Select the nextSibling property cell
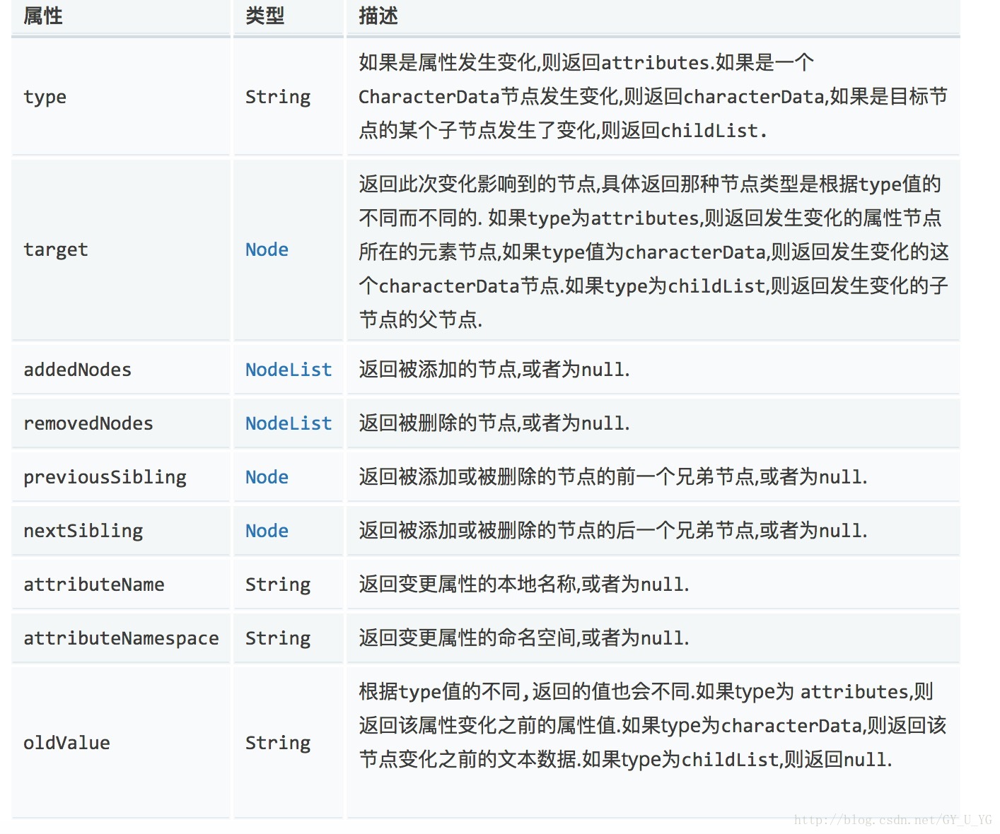 tap(120, 531)
